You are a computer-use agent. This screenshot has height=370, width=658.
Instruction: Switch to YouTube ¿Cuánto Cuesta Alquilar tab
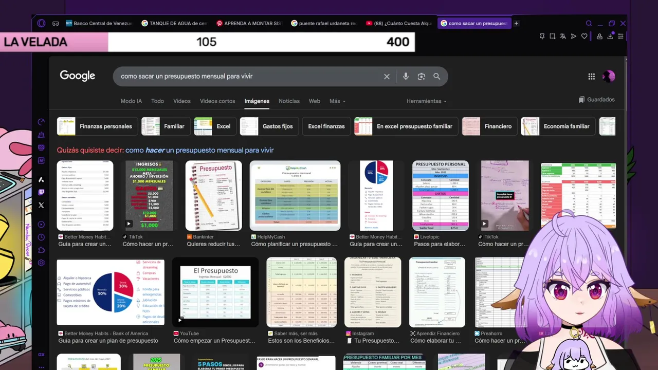[398, 23]
